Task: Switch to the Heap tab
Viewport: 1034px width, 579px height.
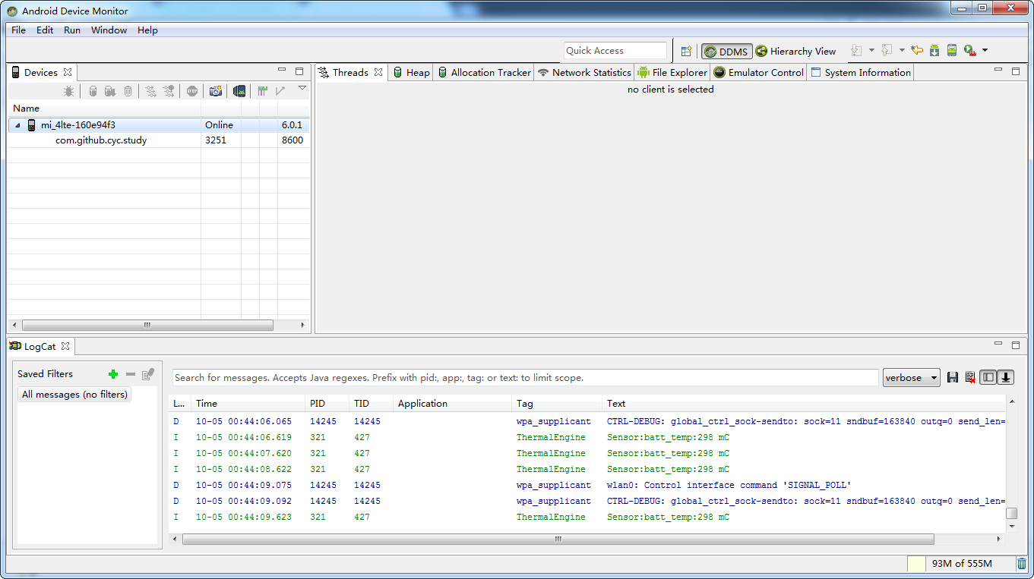Action: (x=411, y=73)
